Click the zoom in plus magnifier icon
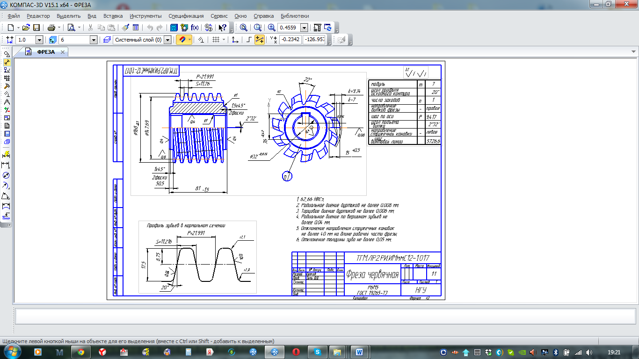Viewport: 639px width, 359px height. click(x=272, y=28)
